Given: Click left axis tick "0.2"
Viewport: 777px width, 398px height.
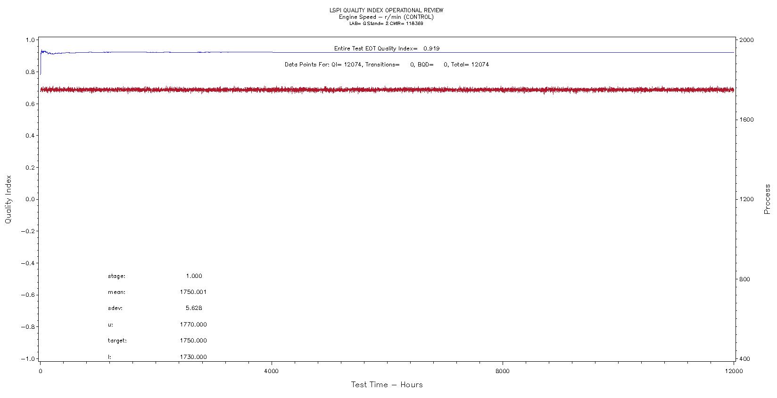Looking at the screenshot, I should [30, 168].
